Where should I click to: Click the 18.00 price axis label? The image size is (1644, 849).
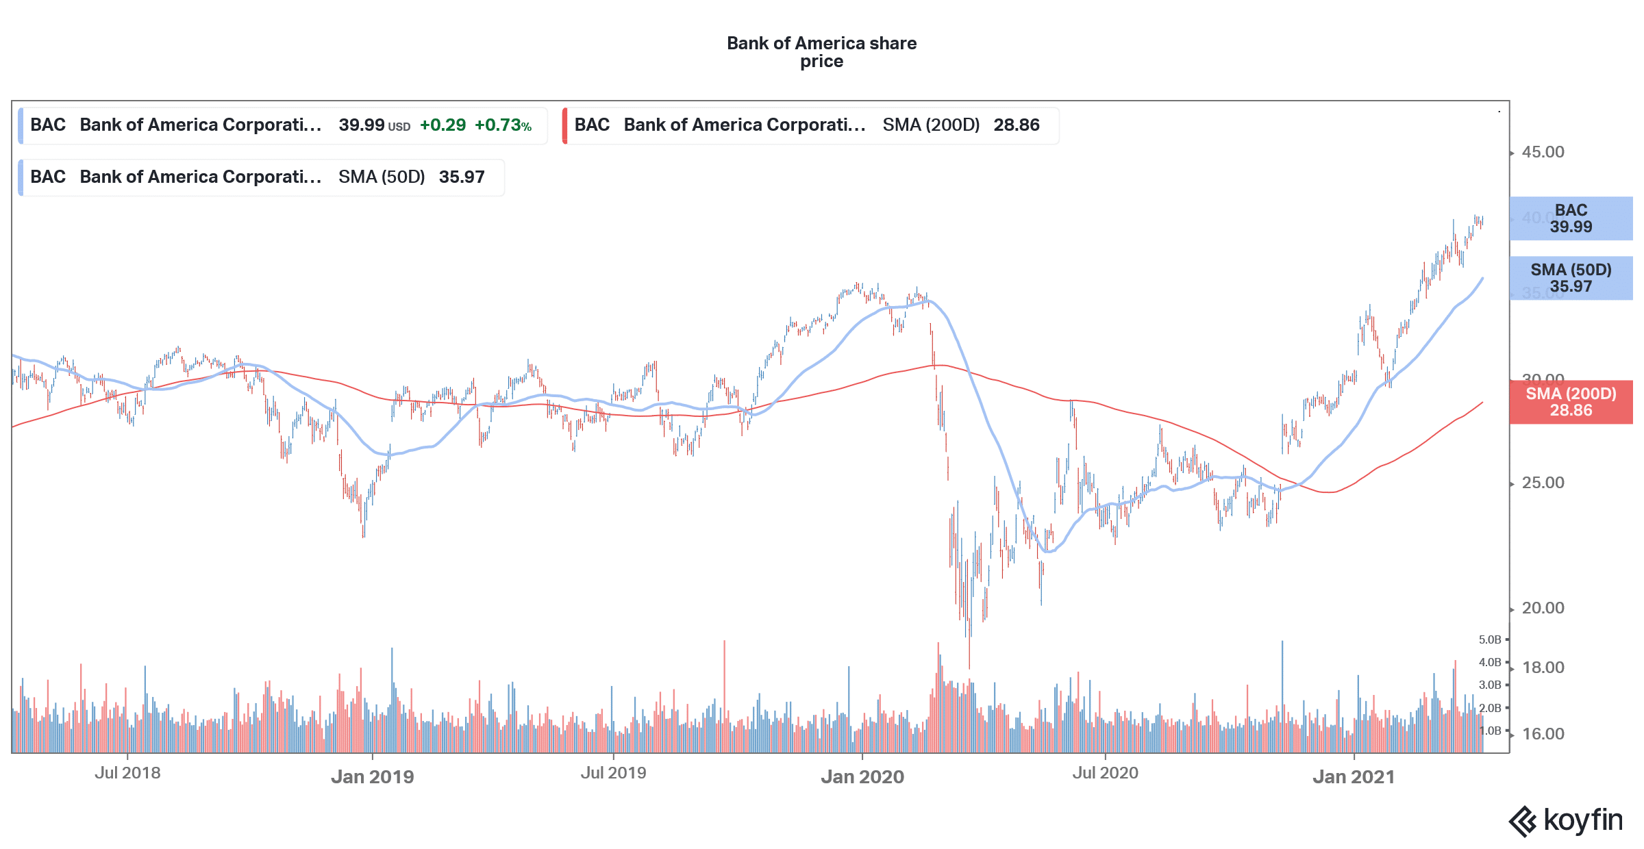click(x=1543, y=668)
